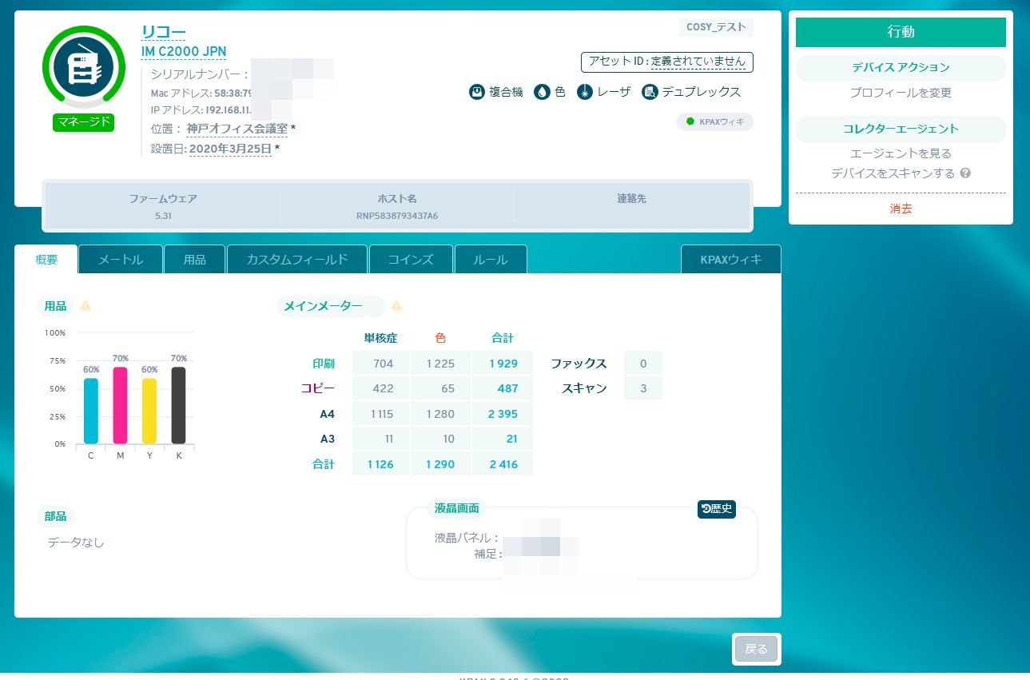Viewport: 1030px width, 680px height.
Task: Click the 色 color droplet icon
Action: click(x=542, y=92)
